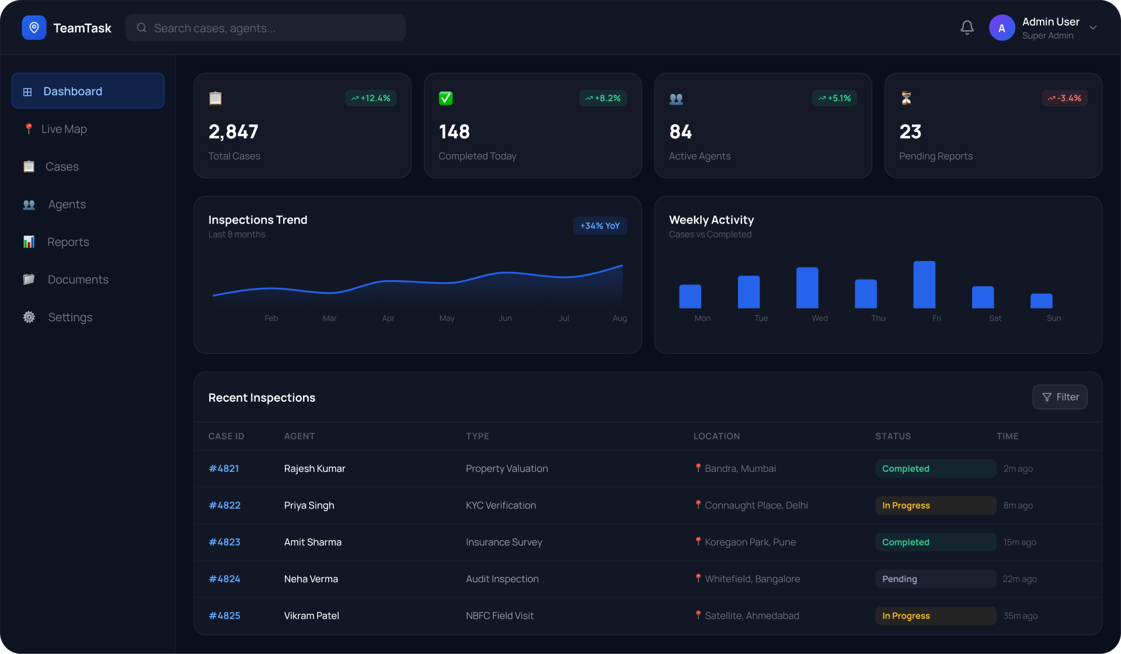Click the CASE ID column header
Screen dimensions: 1121x654
click(x=227, y=436)
